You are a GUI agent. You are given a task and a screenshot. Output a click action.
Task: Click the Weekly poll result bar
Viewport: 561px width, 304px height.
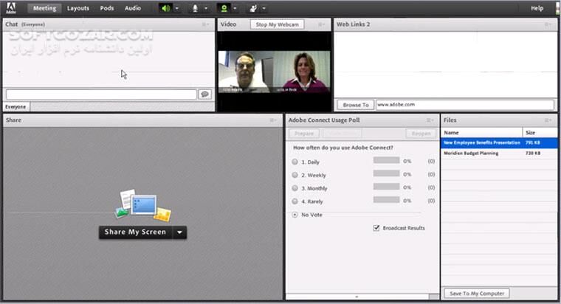pyautogui.click(x=386, y=173)
